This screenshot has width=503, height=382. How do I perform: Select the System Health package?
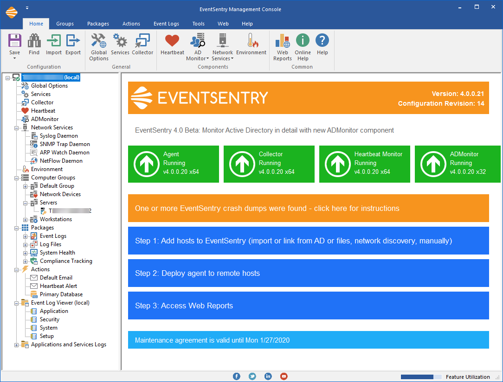point(57,253)
